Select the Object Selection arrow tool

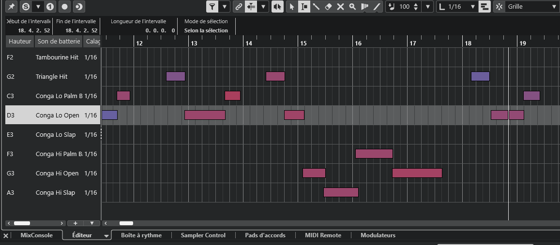click(x=291, y=7)
